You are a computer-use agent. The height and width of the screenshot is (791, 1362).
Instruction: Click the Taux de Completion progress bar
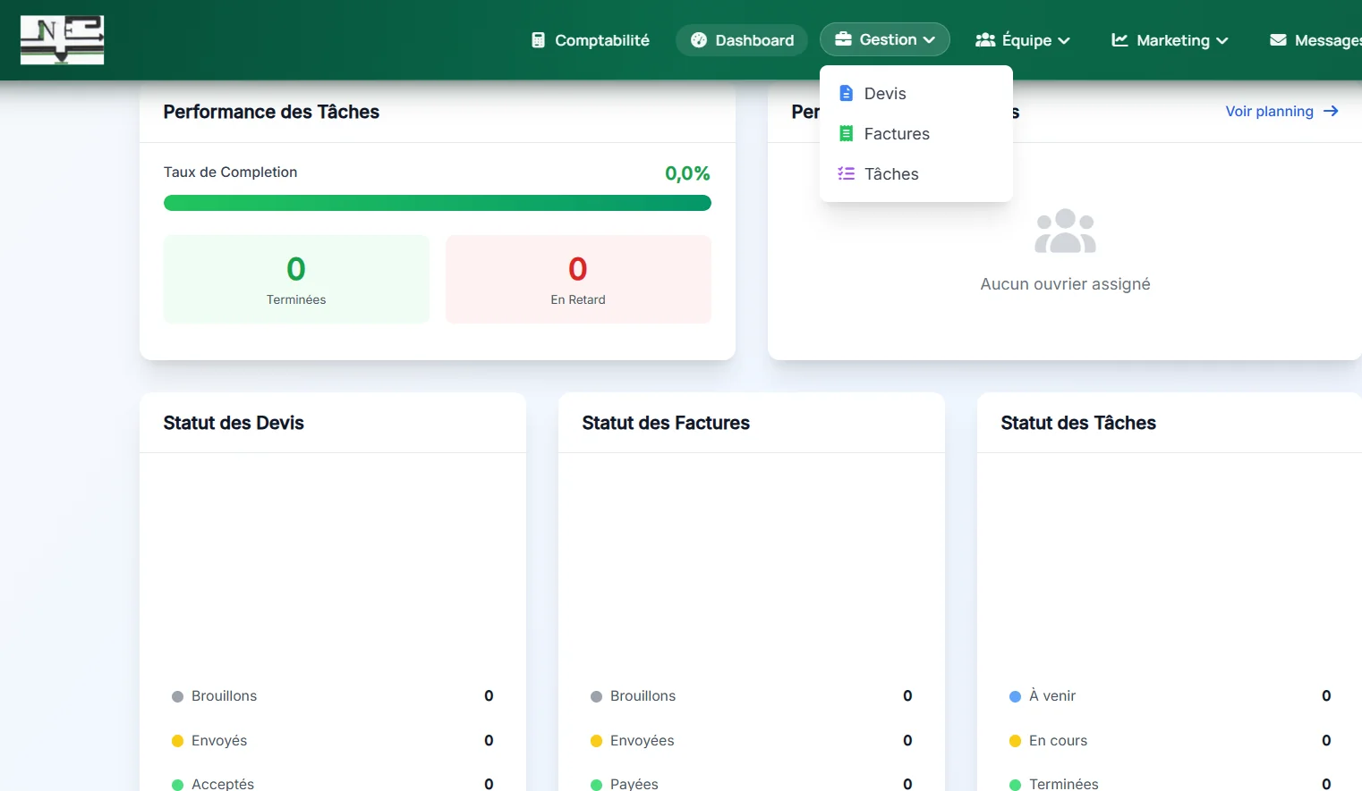438,203
